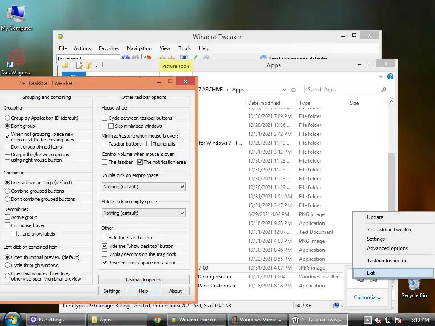Enable Decombine Active group checkbox

[x=8, y=217]
